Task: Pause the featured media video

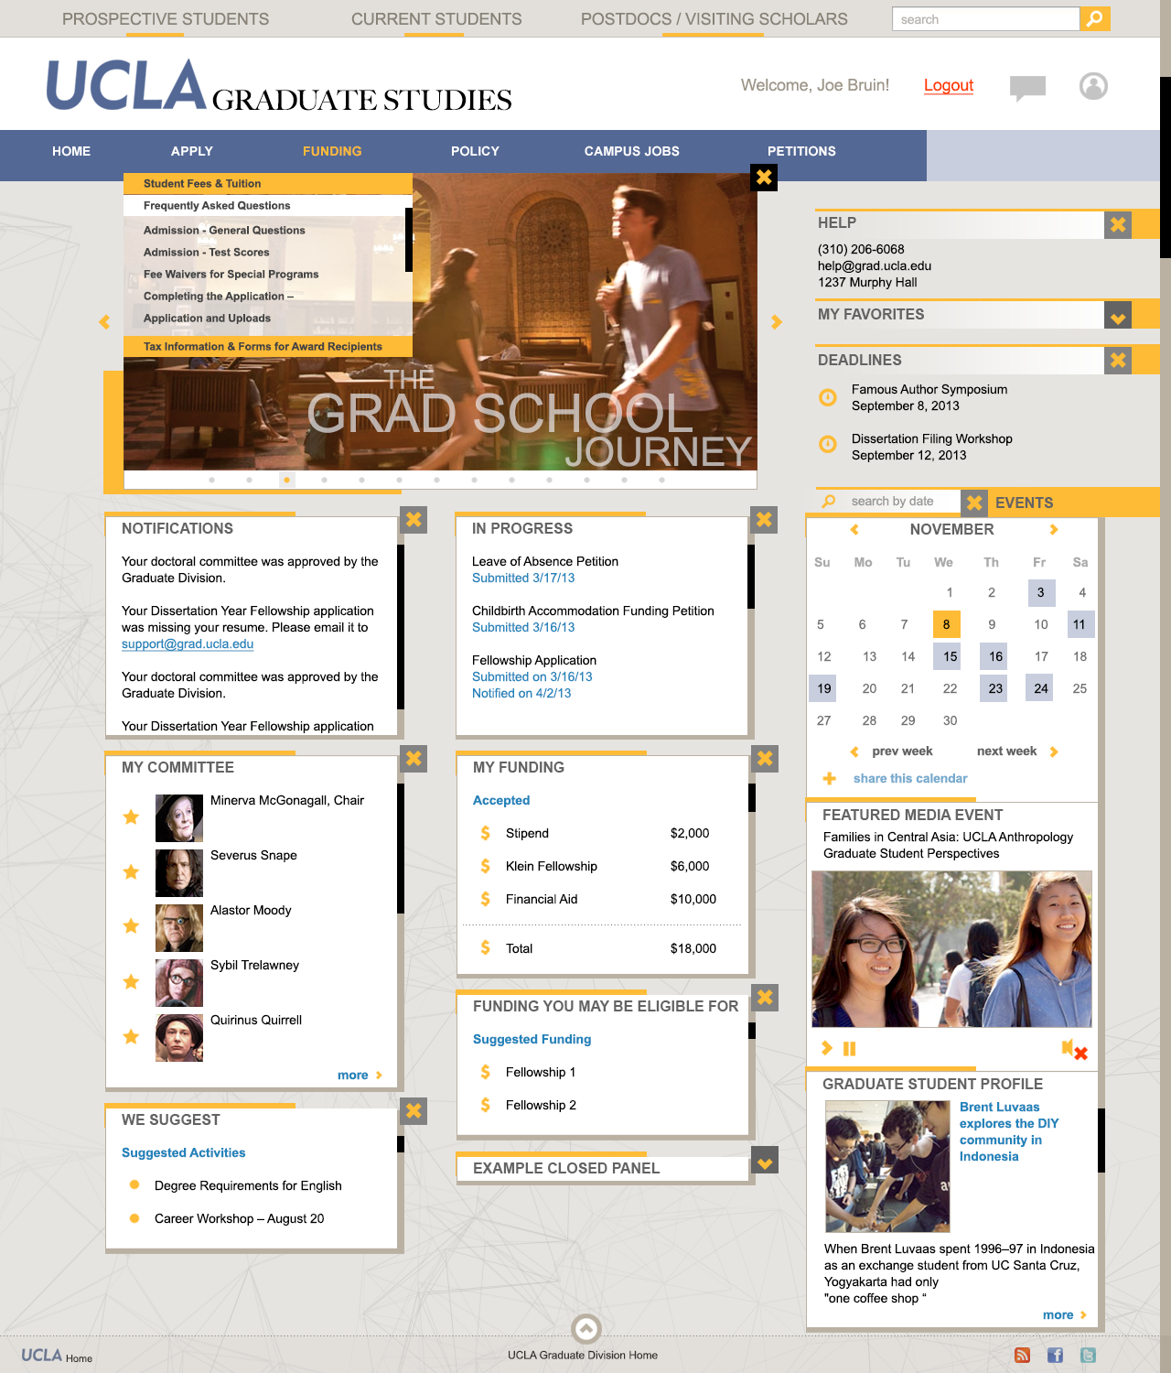Action: point(849,1049)
